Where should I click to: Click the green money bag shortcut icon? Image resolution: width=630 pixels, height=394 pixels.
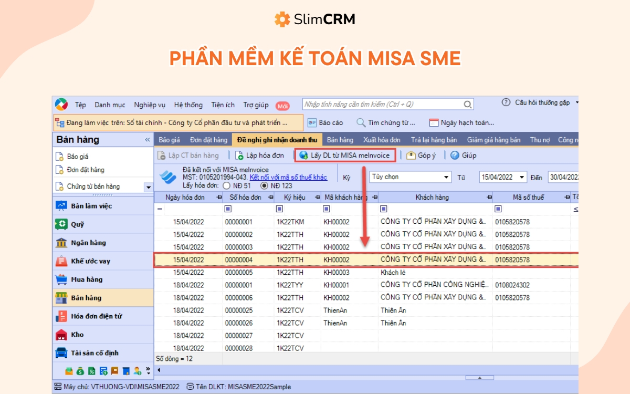pyautogui.click(x=80, y=371)
